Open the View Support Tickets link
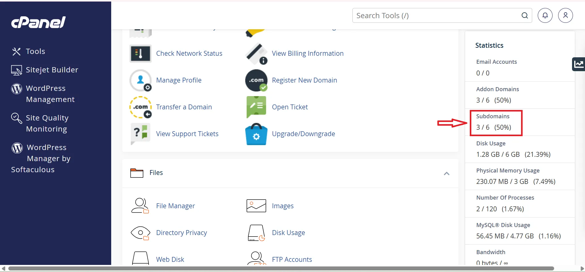This screenshot has width=585, height=272. 187,134
